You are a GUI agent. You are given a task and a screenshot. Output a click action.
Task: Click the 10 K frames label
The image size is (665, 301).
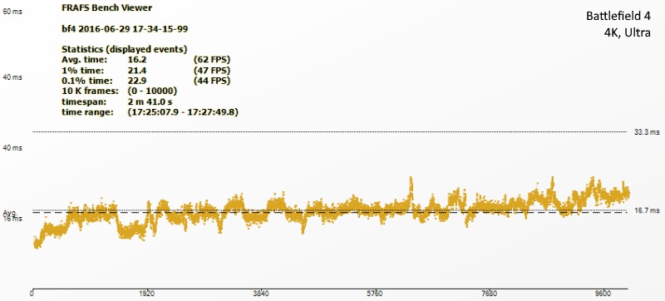pos(90,91)
